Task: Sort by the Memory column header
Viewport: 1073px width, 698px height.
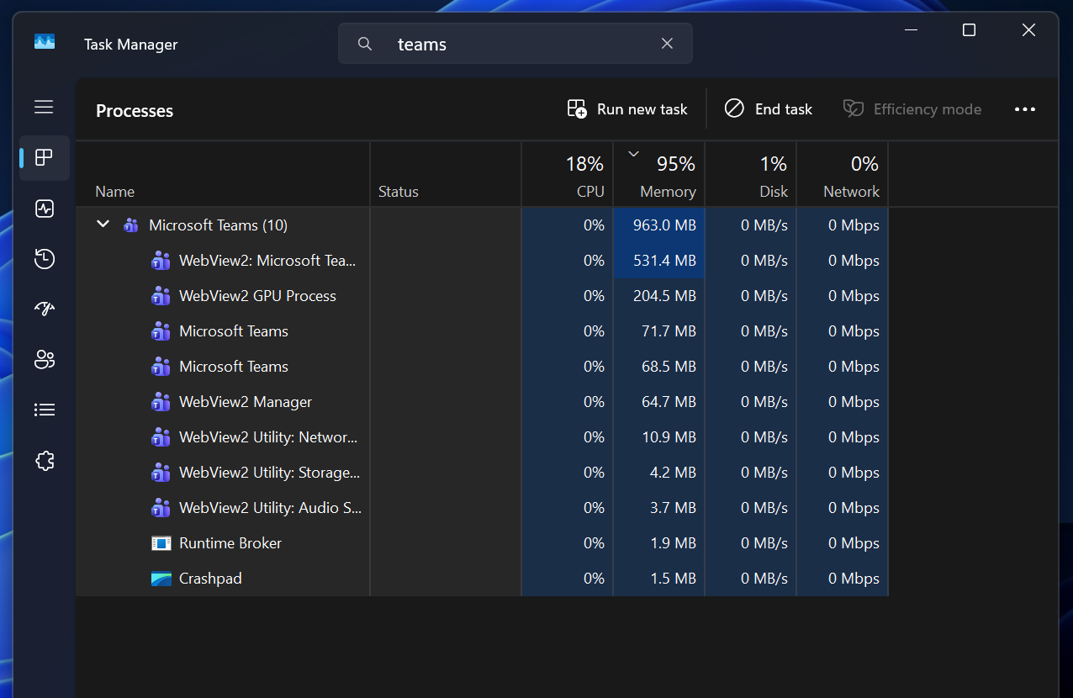Action: coord(659,174)
